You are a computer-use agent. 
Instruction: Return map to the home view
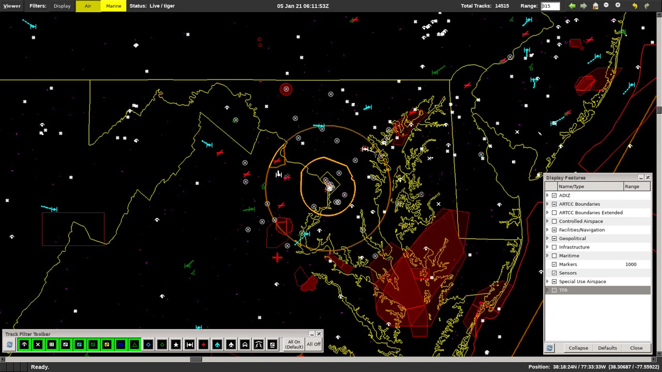tap(595, 6)
